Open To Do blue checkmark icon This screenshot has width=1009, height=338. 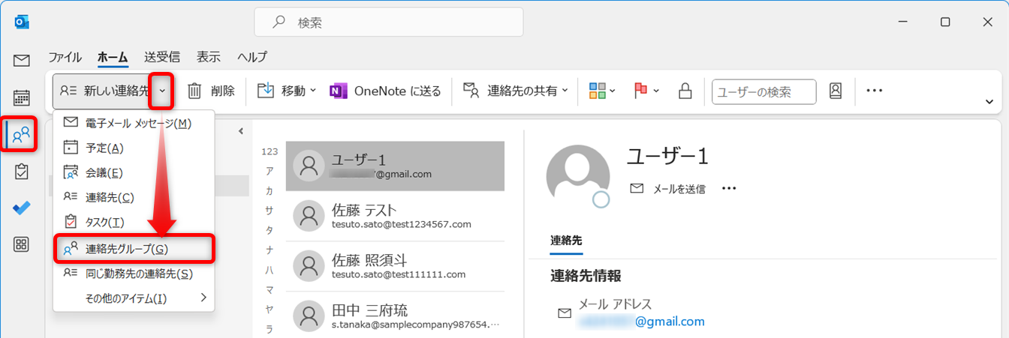pos(22,208)
